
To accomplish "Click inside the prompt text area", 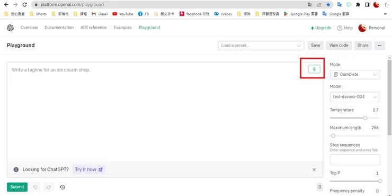I will (x=165, y=111).
